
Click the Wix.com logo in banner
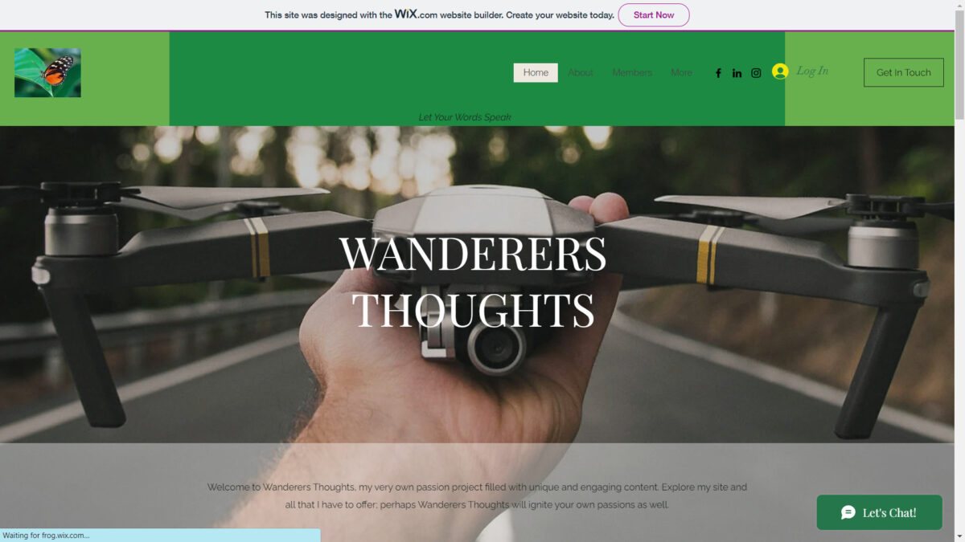click(x=416, y=14)
